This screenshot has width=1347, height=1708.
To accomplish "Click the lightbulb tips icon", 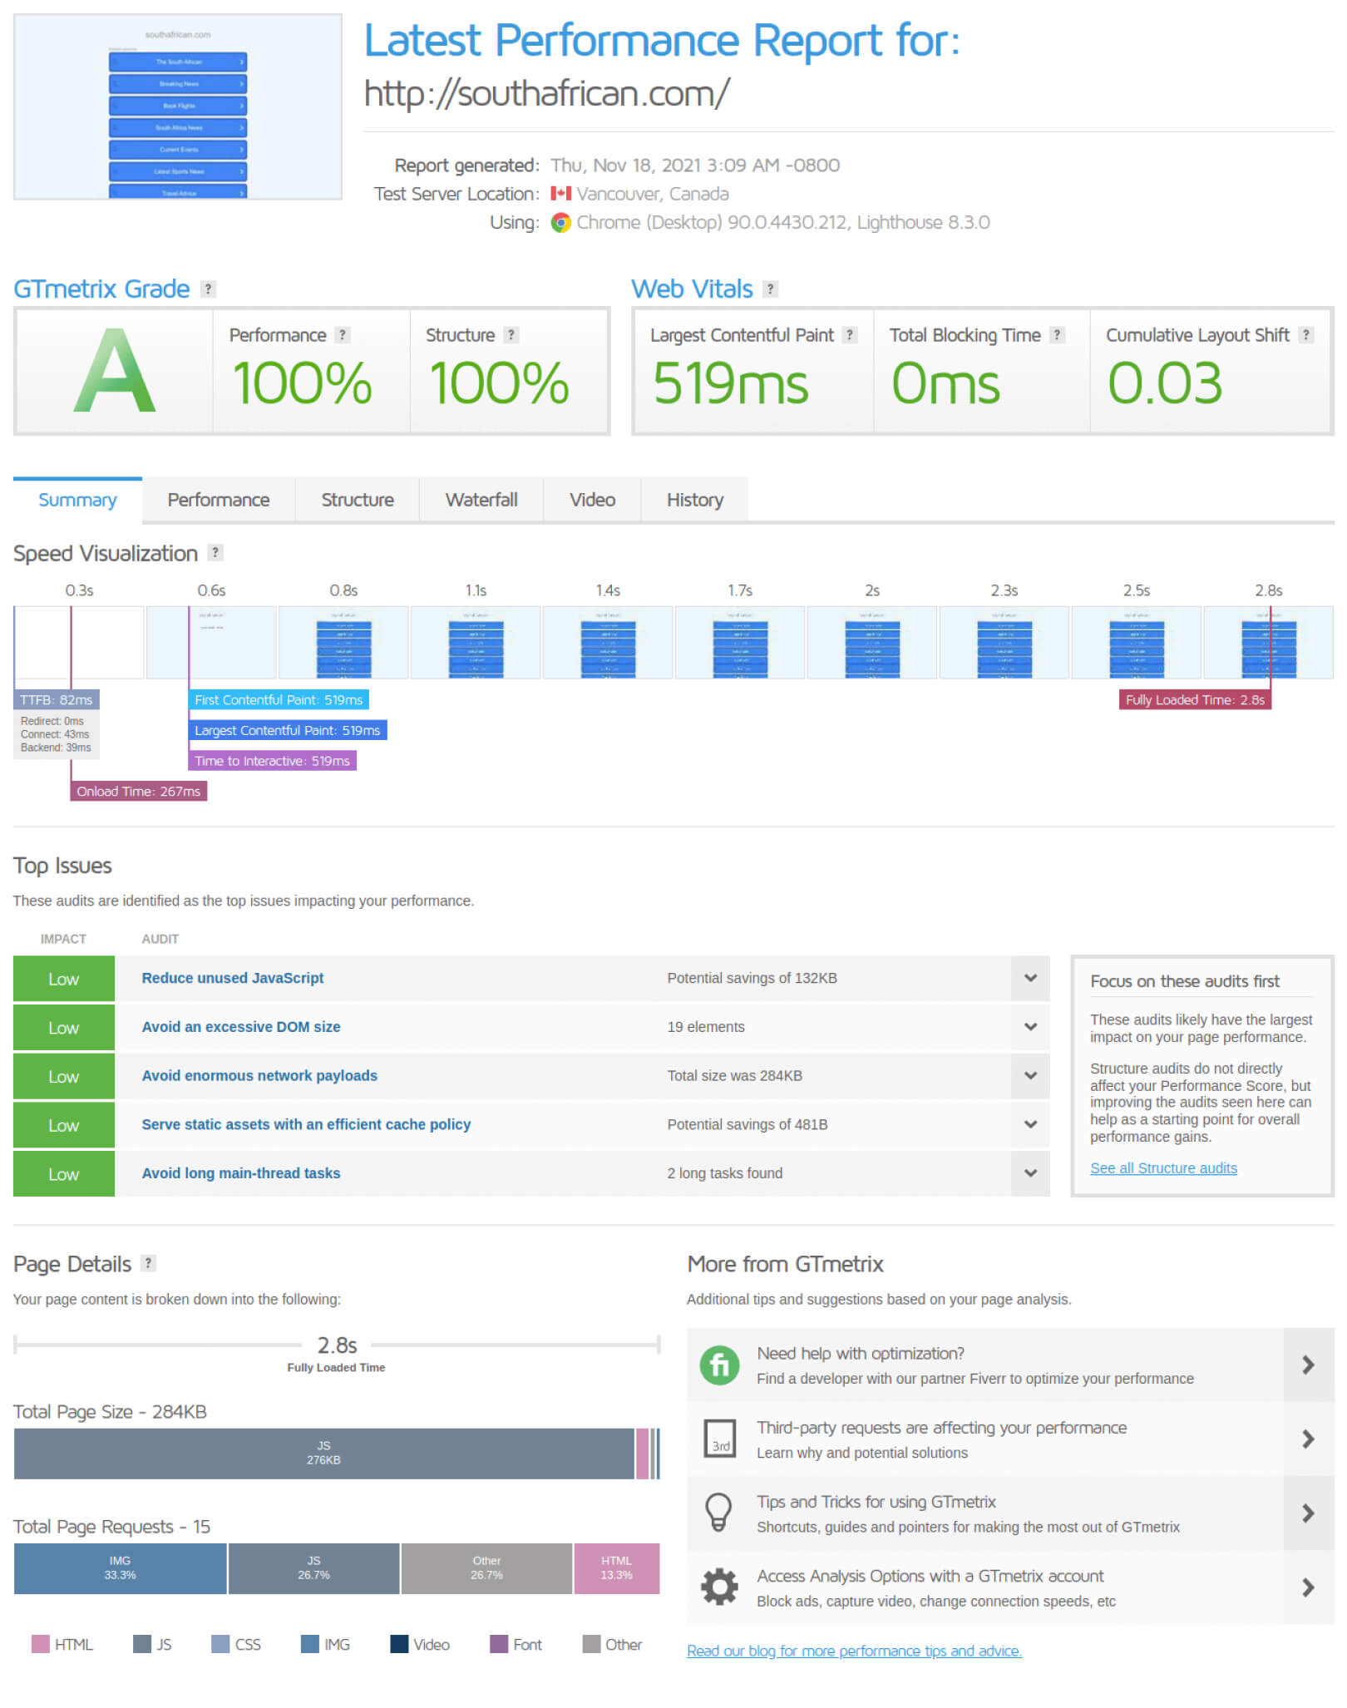I will (718, 1512).
